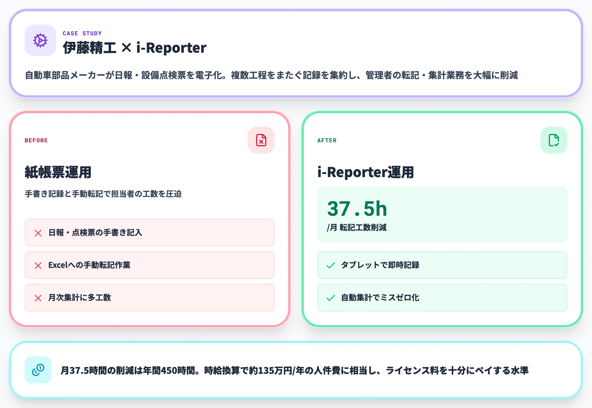Click the AFTER label
This screenshot has width=592, height=408.
pyautogui.click(x=327, y=140)
